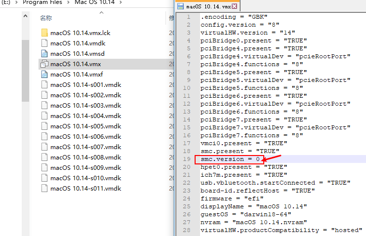Place cursor on pciBridge0.present = "TRUE" line
Screen dimensions: 366x236
pyautogui.click(x=253, y=40)
